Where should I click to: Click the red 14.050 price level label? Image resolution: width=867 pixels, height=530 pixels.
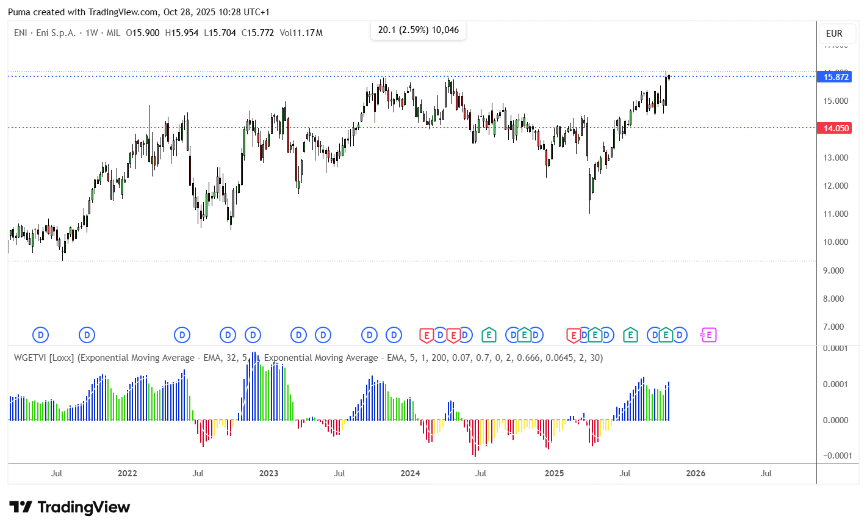pos(836,128)
